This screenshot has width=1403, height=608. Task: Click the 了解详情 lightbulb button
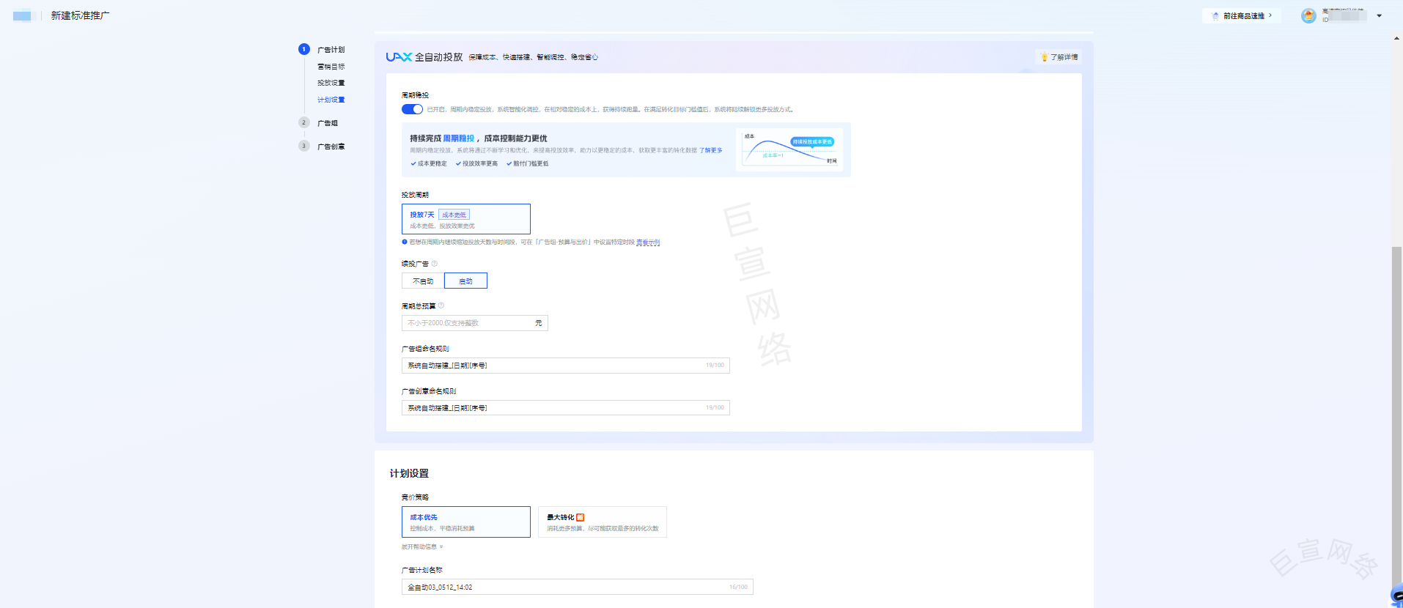(1059, 57)
